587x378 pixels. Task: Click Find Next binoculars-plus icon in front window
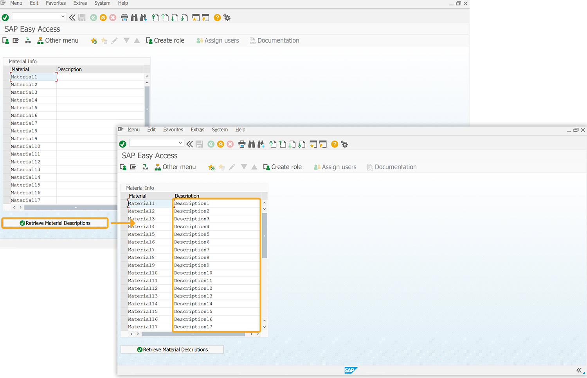261,144
